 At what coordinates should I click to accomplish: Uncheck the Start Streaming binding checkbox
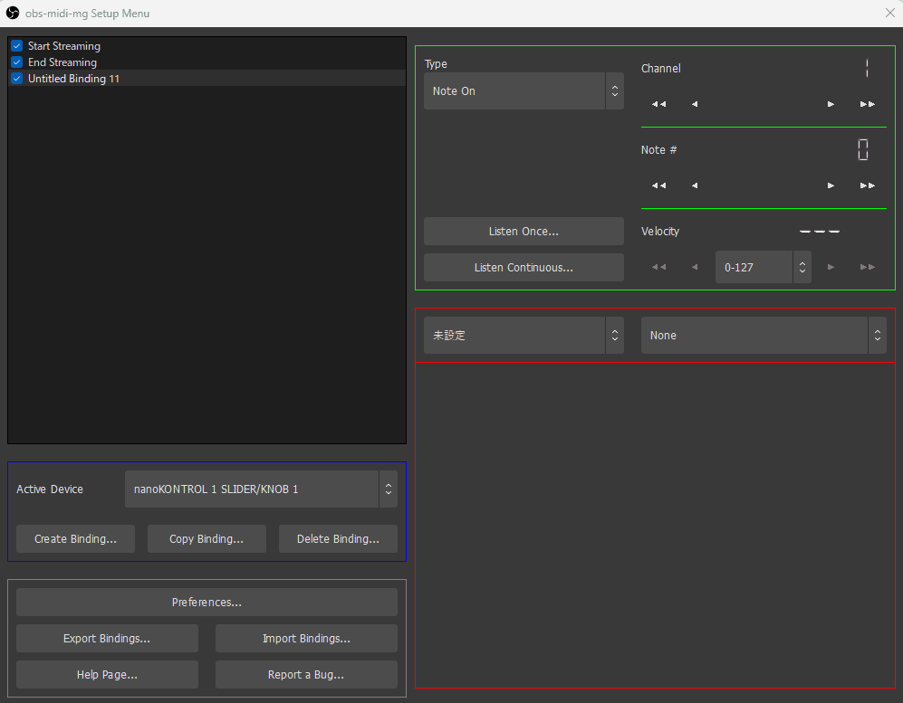[16, 46]
